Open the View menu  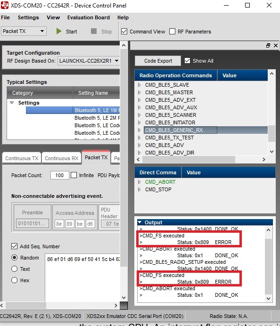pyautogui.click(x=53, y=17)
